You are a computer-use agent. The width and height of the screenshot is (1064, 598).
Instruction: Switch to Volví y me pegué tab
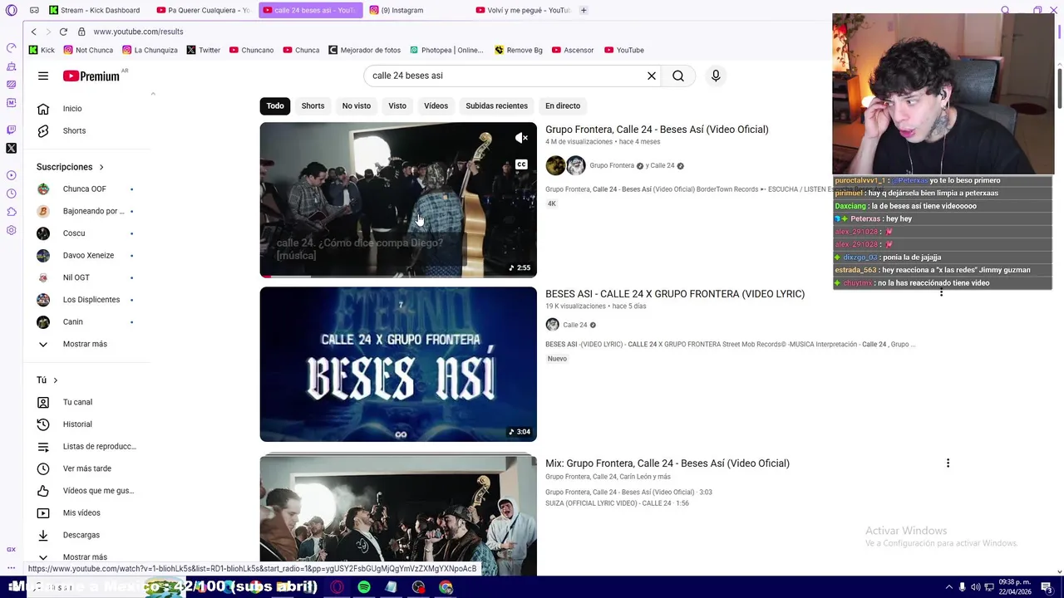click(524, 10)
